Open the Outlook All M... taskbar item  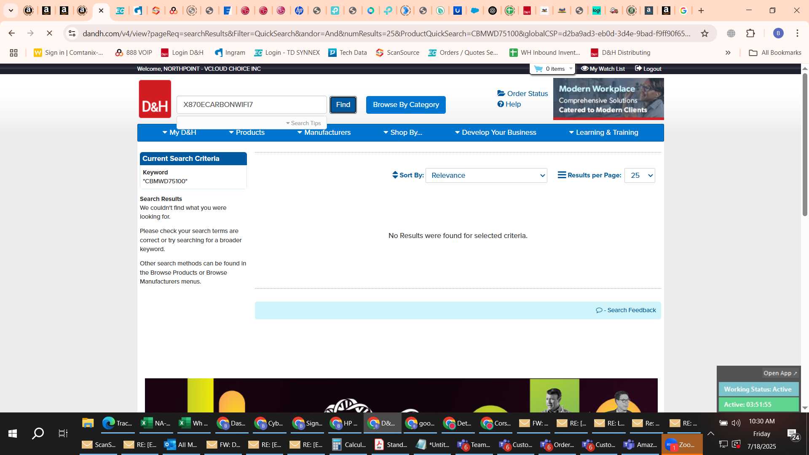pyautogui.click(x=181, y=444)
